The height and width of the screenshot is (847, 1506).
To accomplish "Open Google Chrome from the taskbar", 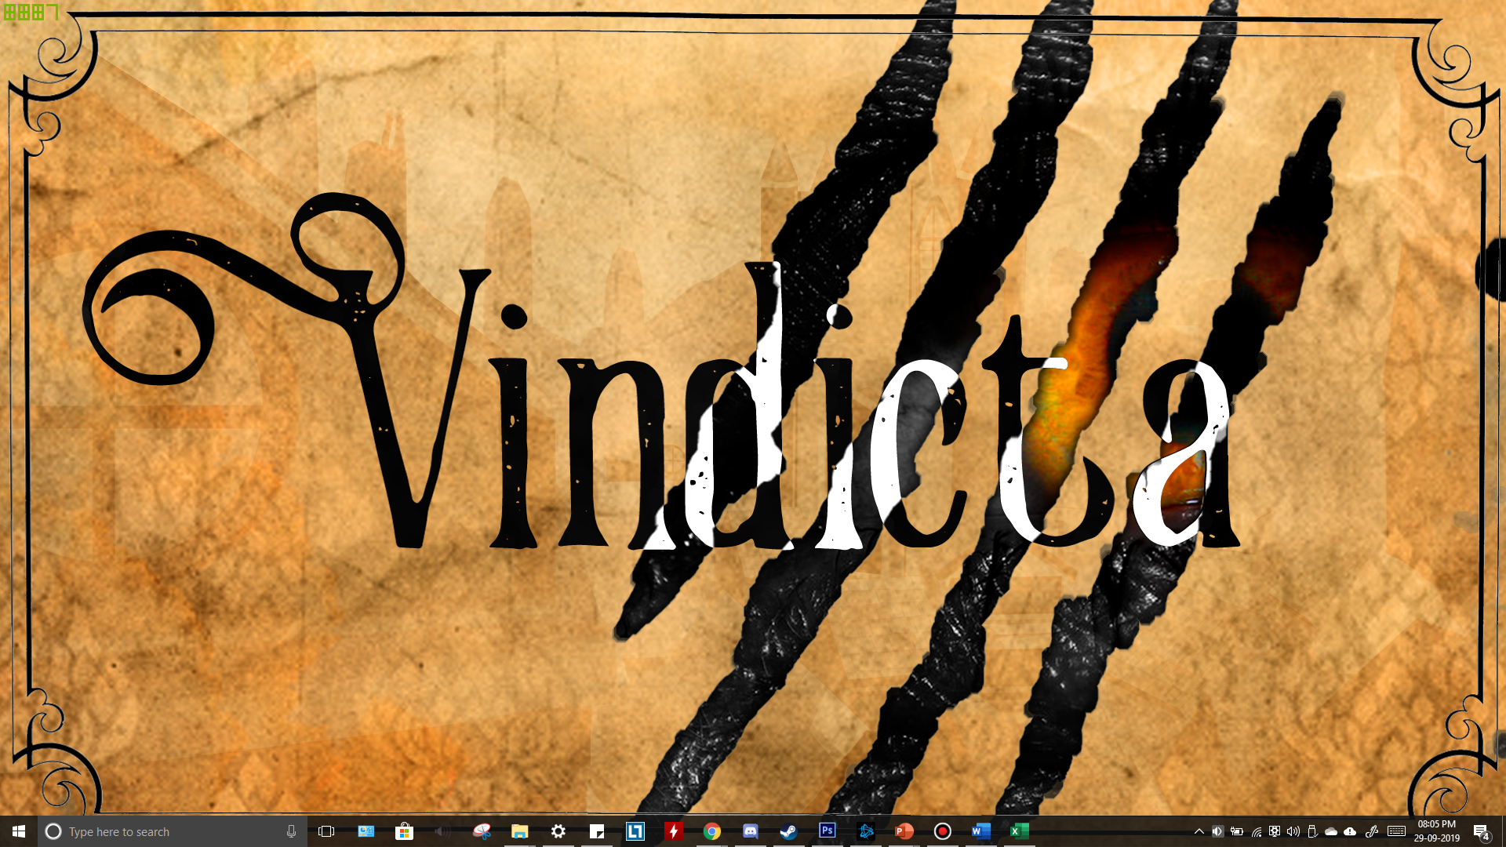I will 711,831.
